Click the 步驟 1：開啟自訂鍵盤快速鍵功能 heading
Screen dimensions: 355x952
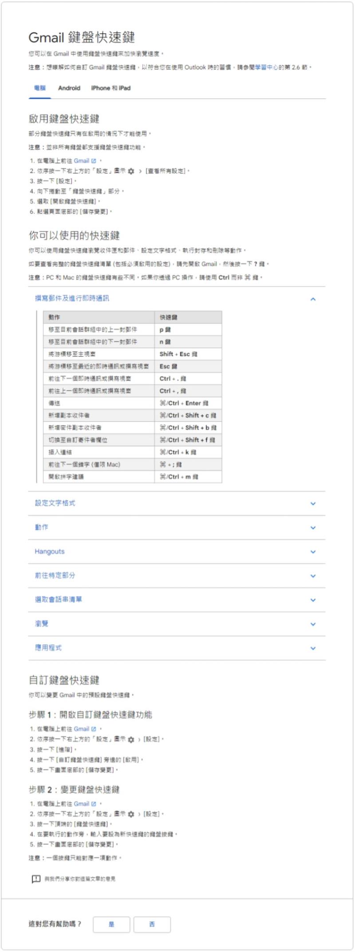[x=91, y=714]
